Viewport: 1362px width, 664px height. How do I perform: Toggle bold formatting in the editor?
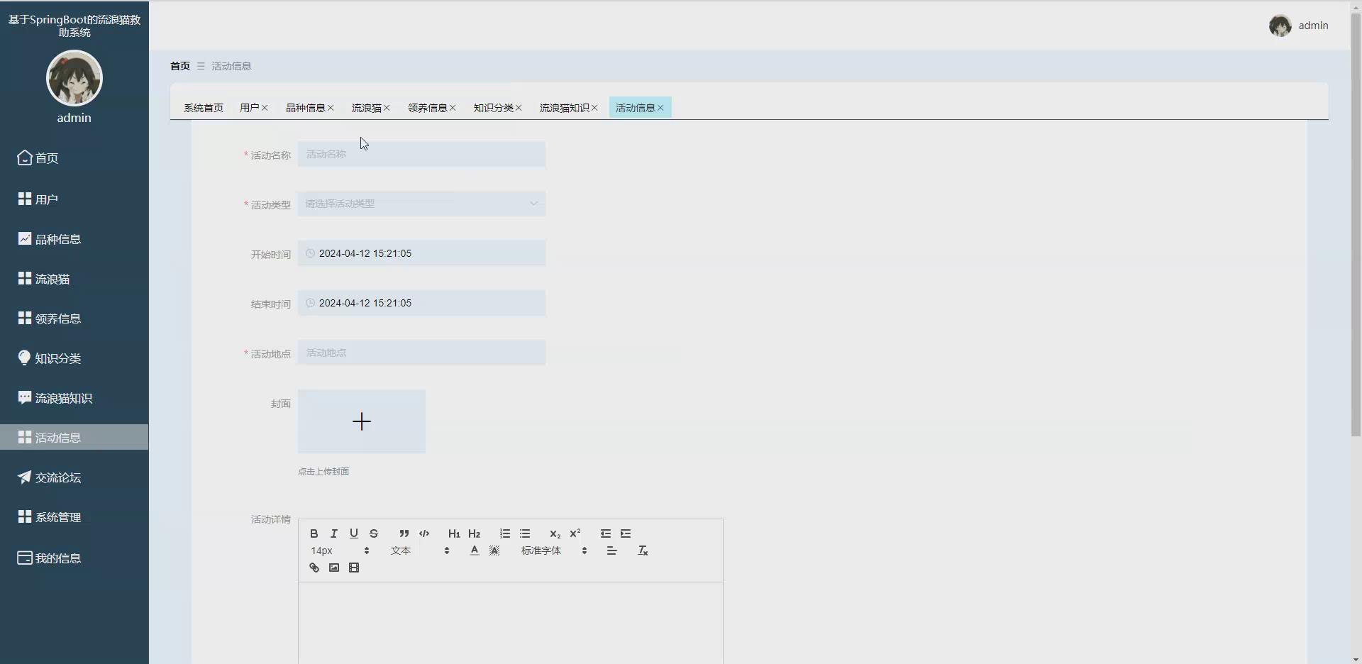tap(314, 533)
